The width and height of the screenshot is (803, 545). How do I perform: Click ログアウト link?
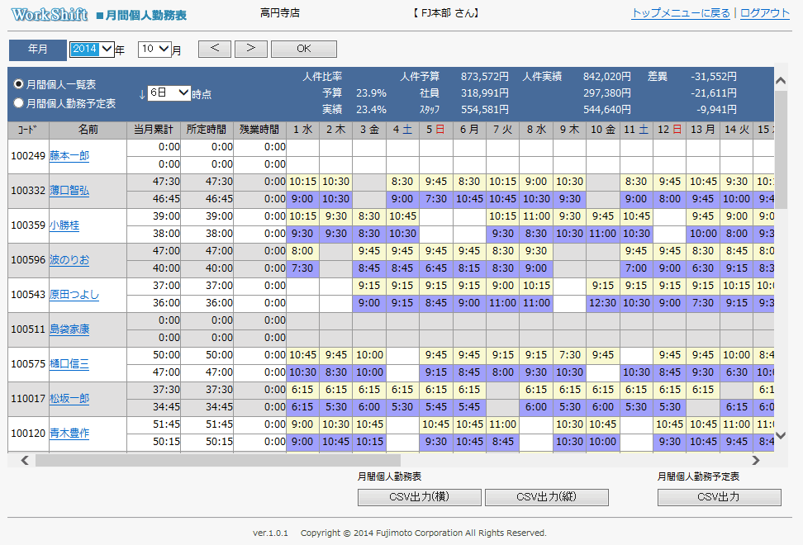(765, 13)
